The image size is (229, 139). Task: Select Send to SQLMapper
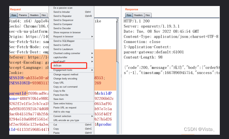point(71,41)
